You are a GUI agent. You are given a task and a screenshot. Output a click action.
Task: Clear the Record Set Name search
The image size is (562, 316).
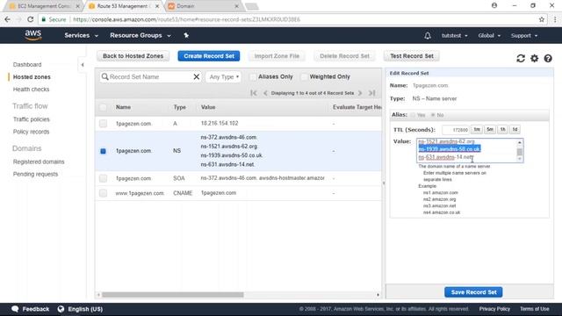197,76
